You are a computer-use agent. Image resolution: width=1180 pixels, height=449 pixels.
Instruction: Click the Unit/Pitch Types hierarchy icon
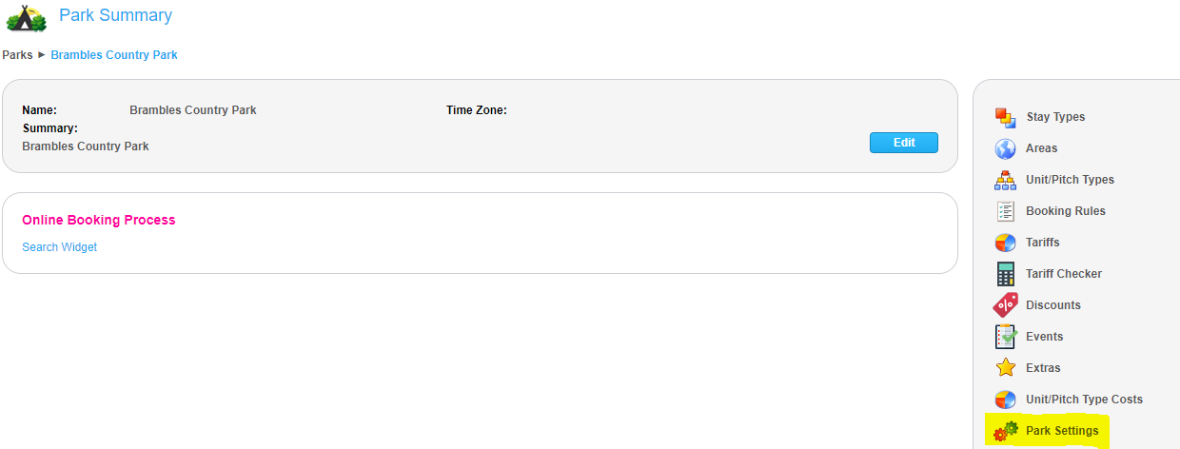pyautogui.click(x=1005, y=180)
